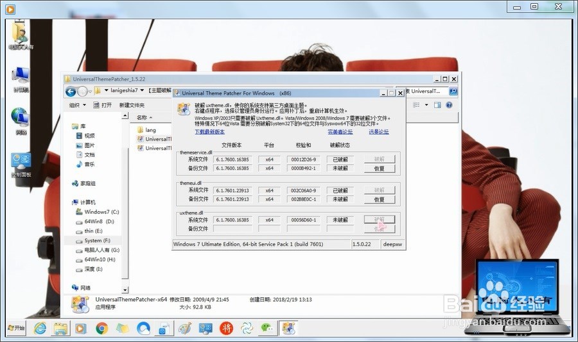Open Google Chrome from the taskbar
Viewport: 578px width, 342px height.
pos(102,328)
